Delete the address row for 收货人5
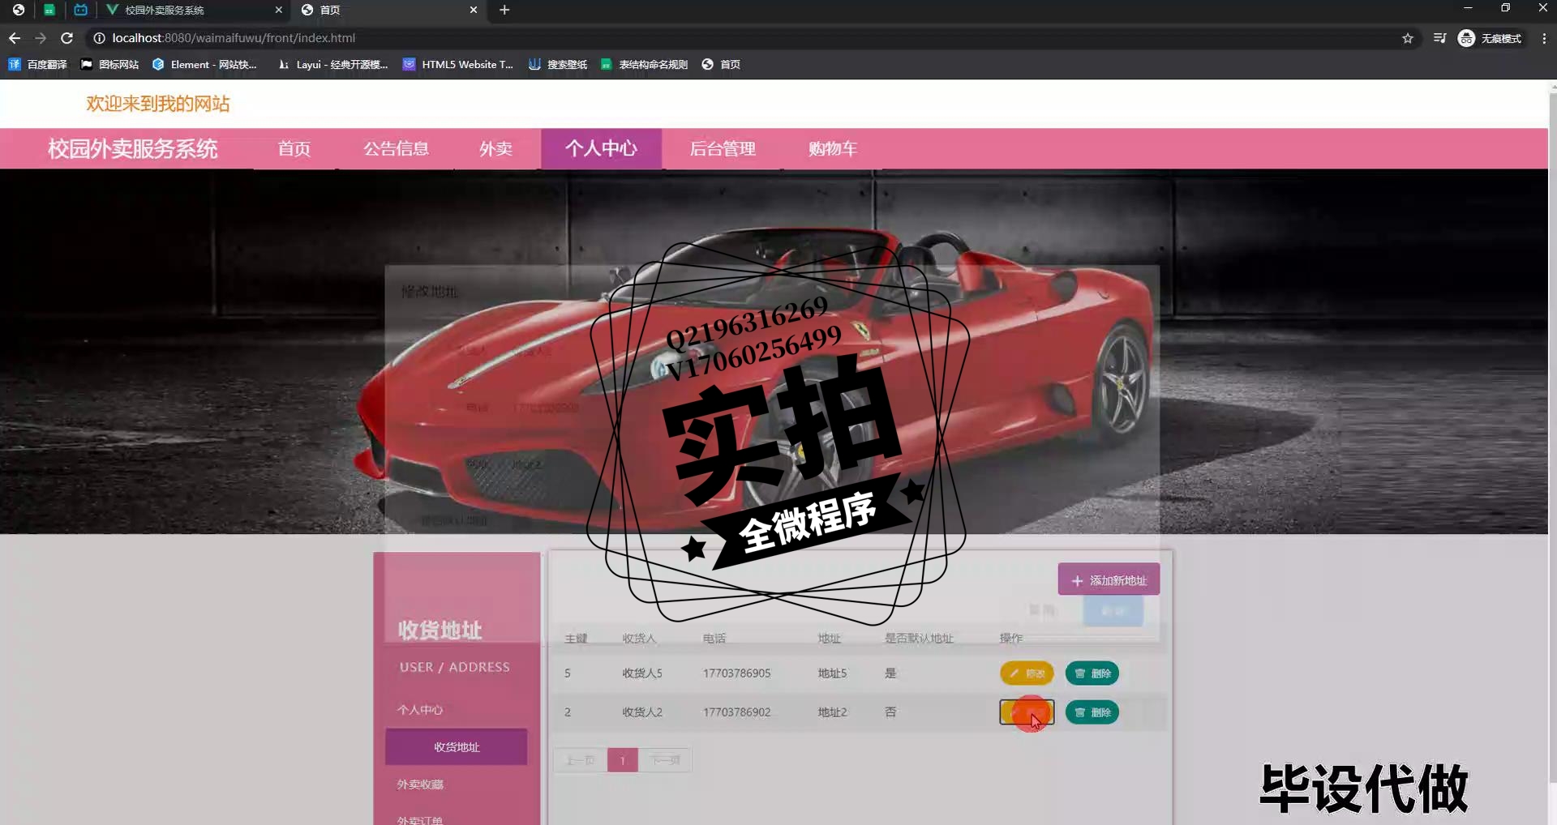Screen dimensions: 1557x825 tap(1092, 673)
